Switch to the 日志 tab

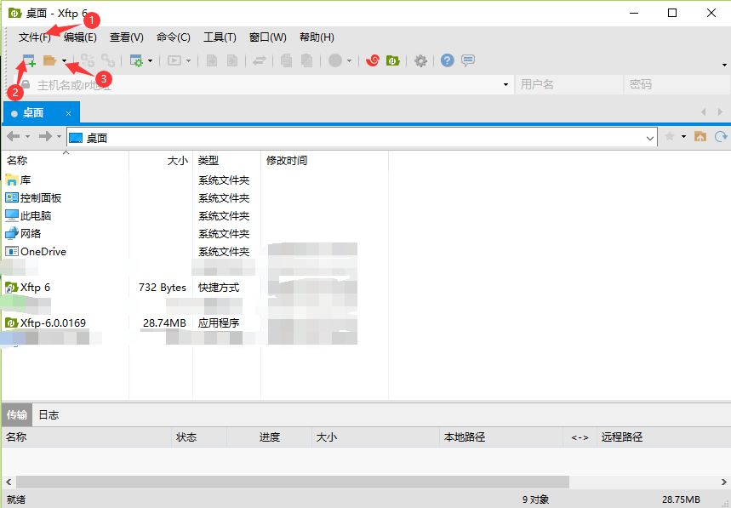(49, 414)
